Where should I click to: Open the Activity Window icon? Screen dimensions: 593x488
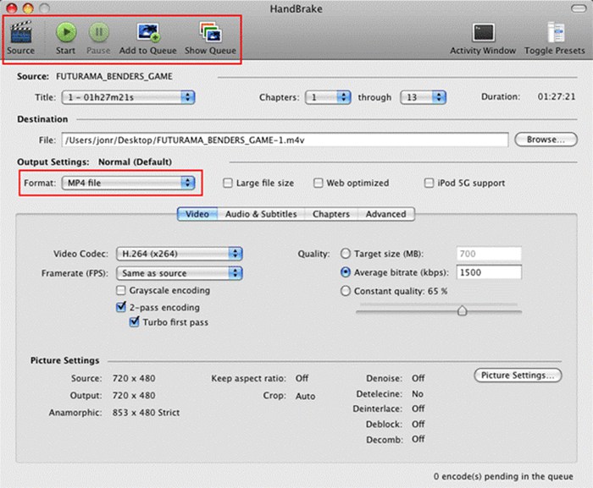click(x=483, y=33)
